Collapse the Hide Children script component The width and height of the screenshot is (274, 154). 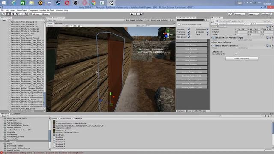point(211,46)
